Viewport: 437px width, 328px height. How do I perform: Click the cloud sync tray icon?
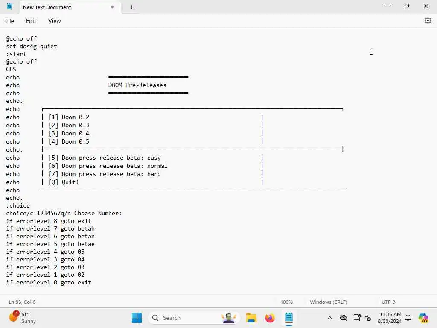click(x=344, y=318)
